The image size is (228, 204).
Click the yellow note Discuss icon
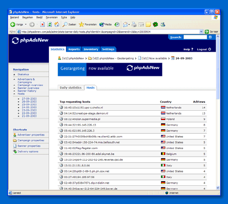148,25
